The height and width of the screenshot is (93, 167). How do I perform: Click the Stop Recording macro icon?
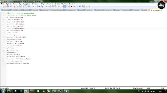tap(74, 6)
